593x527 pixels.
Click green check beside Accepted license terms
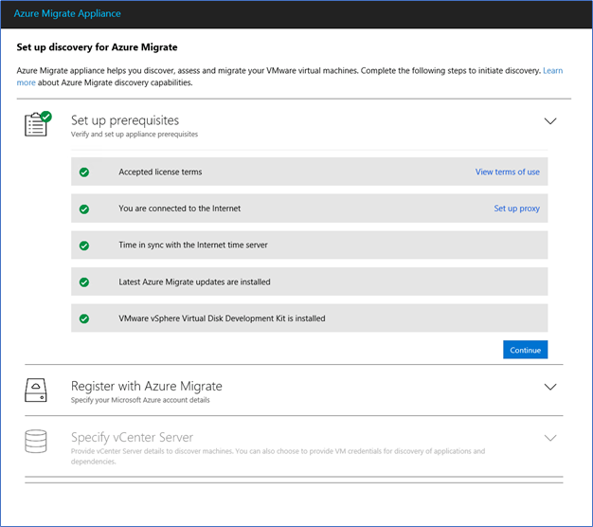84,173
